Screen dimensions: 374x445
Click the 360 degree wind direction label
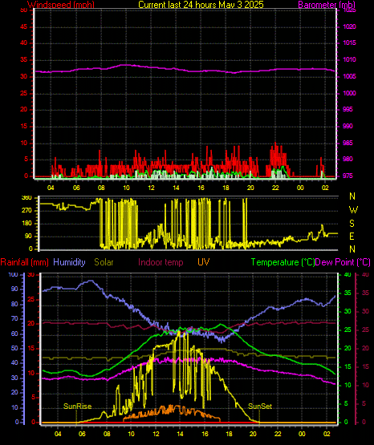(26, 198)
